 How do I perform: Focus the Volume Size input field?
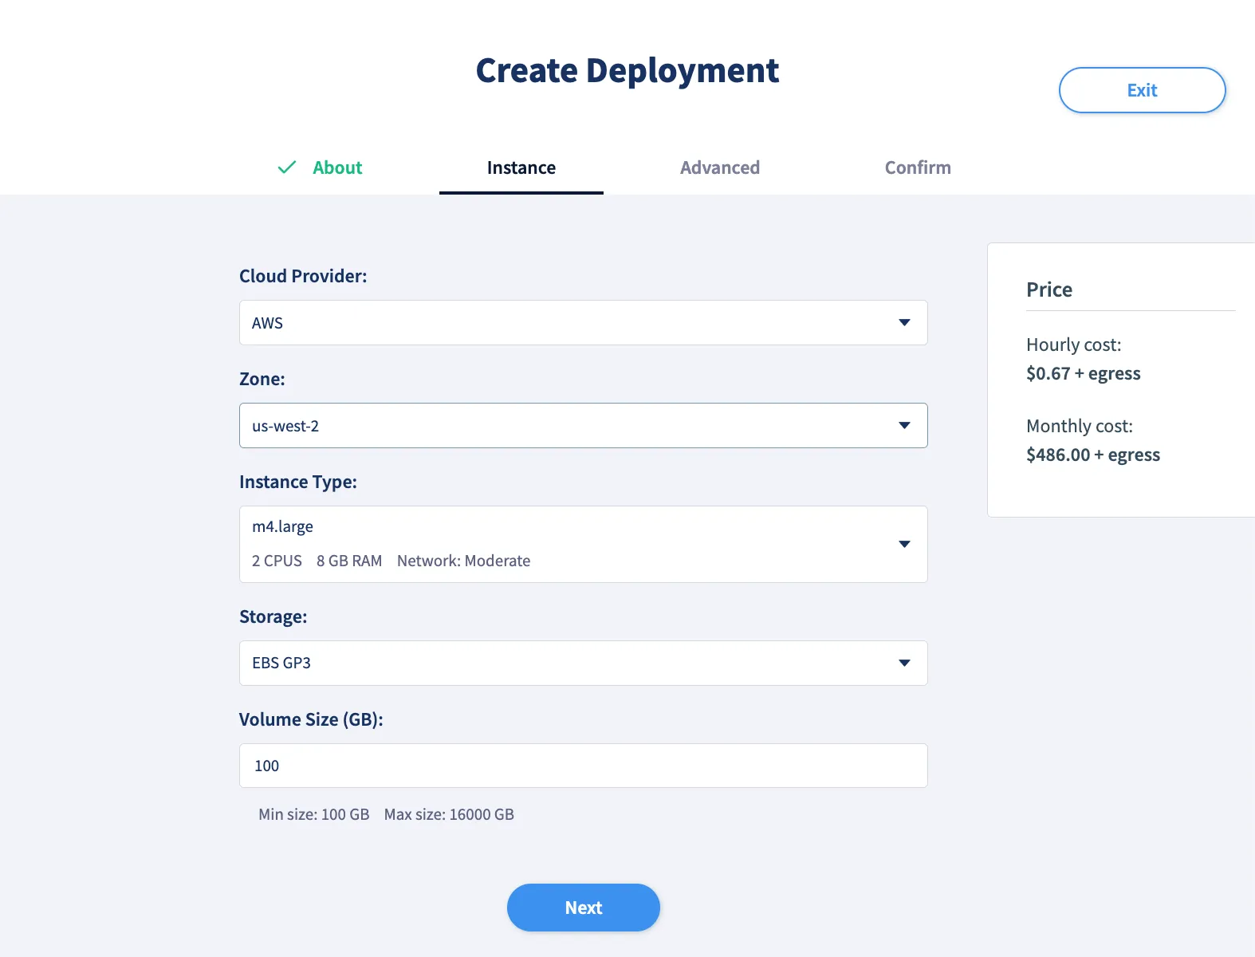(x=582, y=766)
